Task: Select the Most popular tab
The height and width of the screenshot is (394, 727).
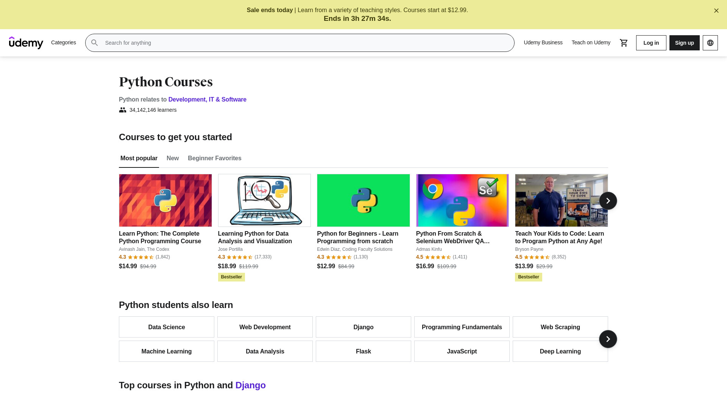Action: pyautogui.click(x=139, y=158)
